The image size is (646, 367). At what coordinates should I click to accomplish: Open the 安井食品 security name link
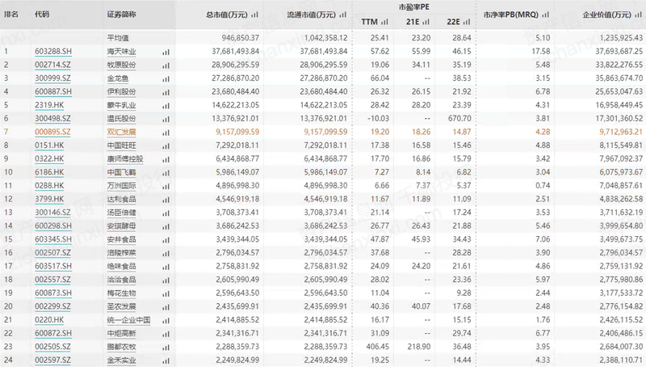coord(122,239)
